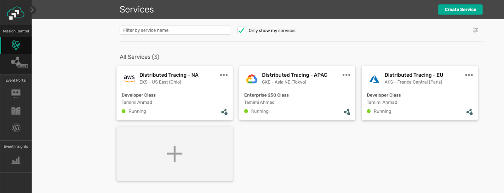Click mesh icon on Distributed Tracing - APAC card
Viewport: 504px width, 193px height.
point(347,112)
